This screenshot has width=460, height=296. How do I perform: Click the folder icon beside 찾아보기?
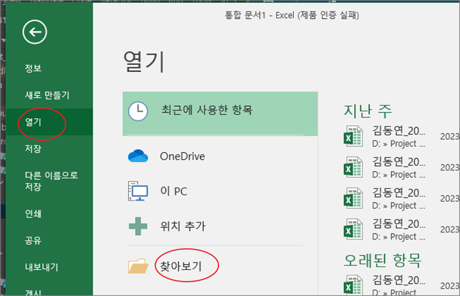tap(138, 265)
